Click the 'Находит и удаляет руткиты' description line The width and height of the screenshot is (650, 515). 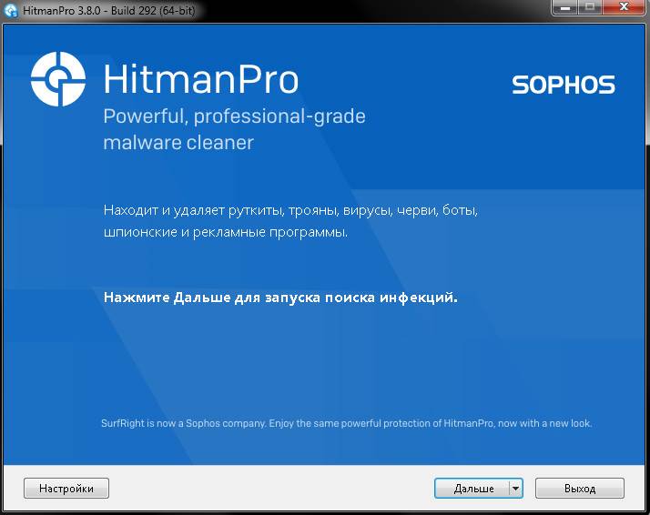(290, 210)
